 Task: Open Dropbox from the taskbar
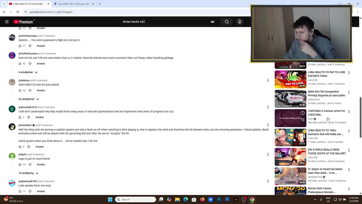click(x=210, y=199)
